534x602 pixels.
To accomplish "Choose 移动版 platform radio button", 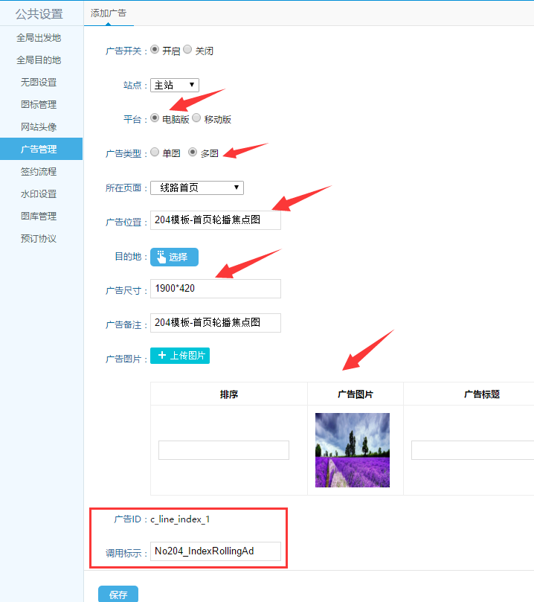I will pyautogui.click(x=196, y=118).
